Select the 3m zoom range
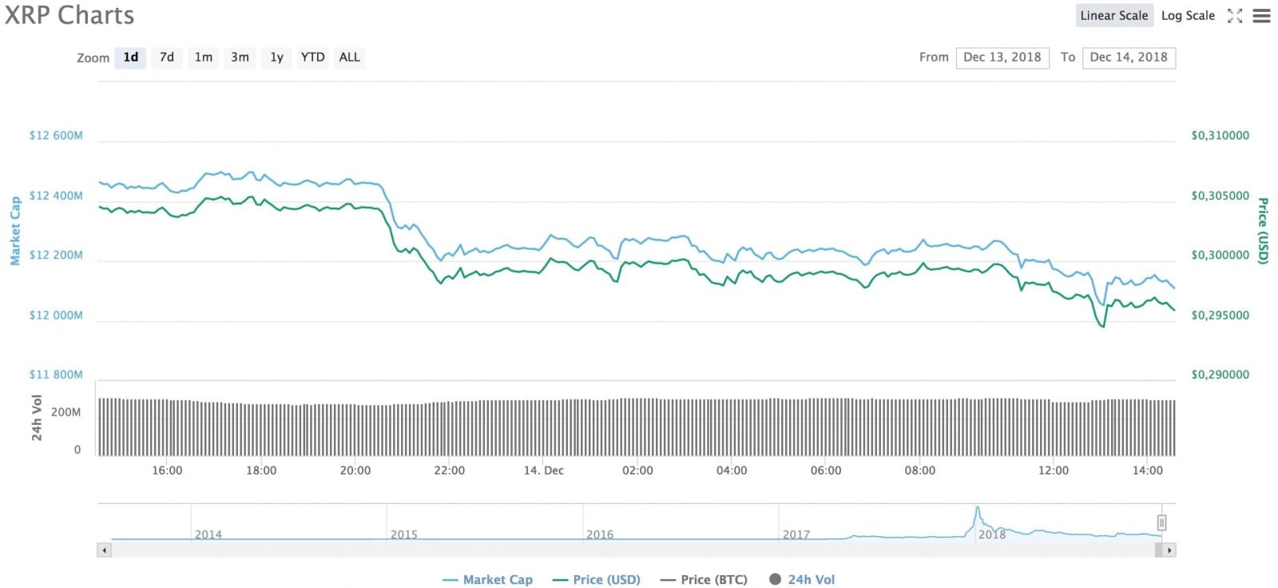Viewport: 1278px width, 588px height. point(240,58)
